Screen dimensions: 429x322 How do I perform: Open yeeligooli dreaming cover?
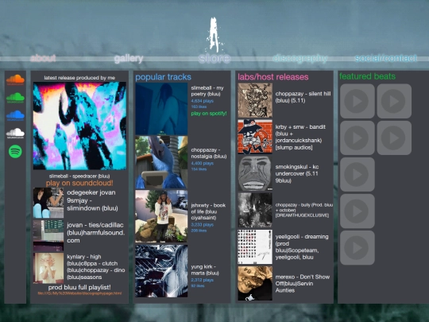coord(255,247)
